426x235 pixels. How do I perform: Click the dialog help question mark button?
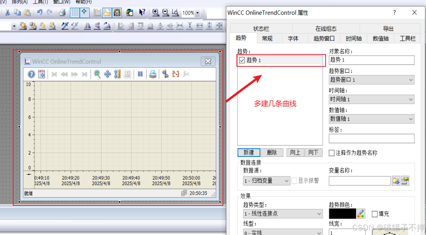pyautogui.click(x=394, y=12)
